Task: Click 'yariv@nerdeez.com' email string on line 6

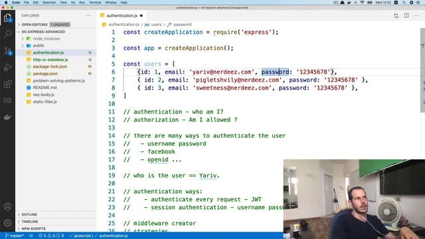Action: (x=221, y=72)
